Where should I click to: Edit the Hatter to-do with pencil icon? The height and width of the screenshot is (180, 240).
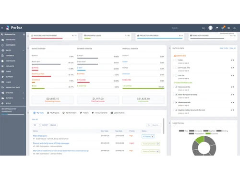[231, 60]
